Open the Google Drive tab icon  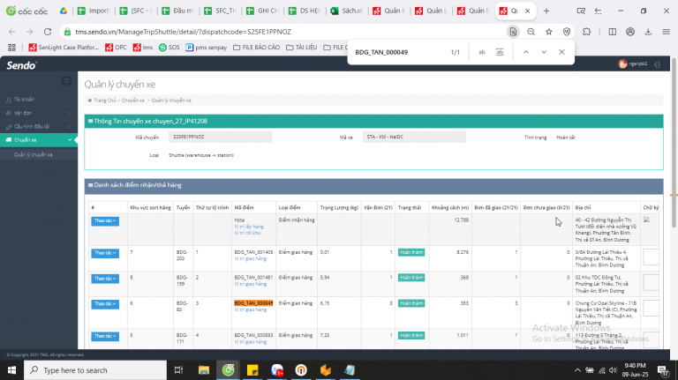(64, 11)
